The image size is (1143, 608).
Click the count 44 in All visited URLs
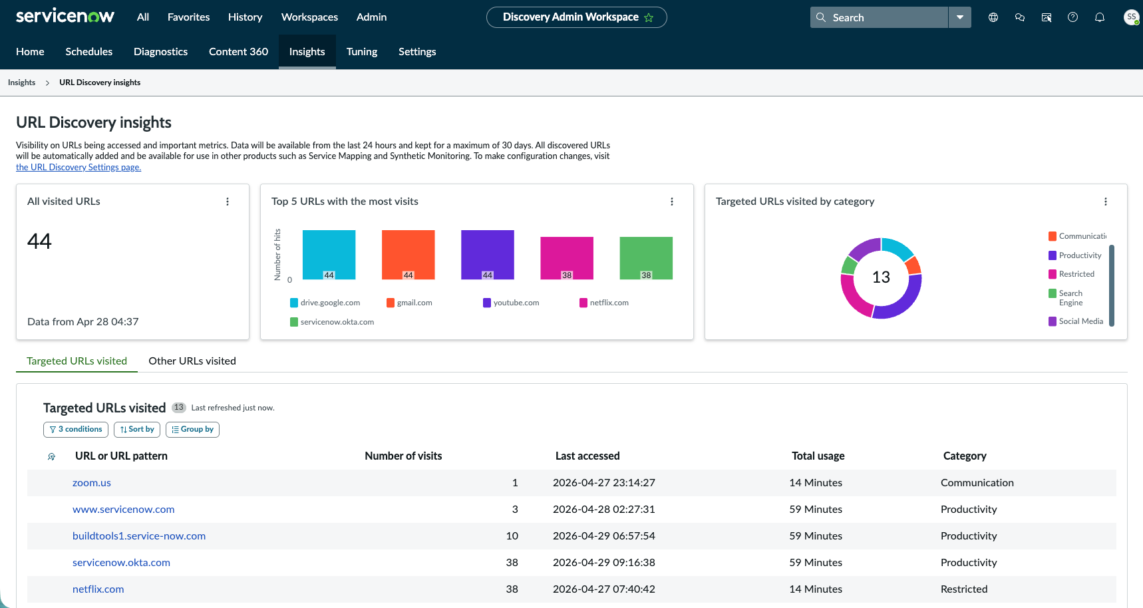tap(39, 241)
